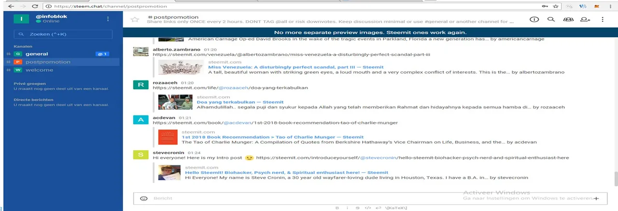Open the MetaMask fox extension icon
This screenshot has height=211, width=618.
(x=596, y=6)
